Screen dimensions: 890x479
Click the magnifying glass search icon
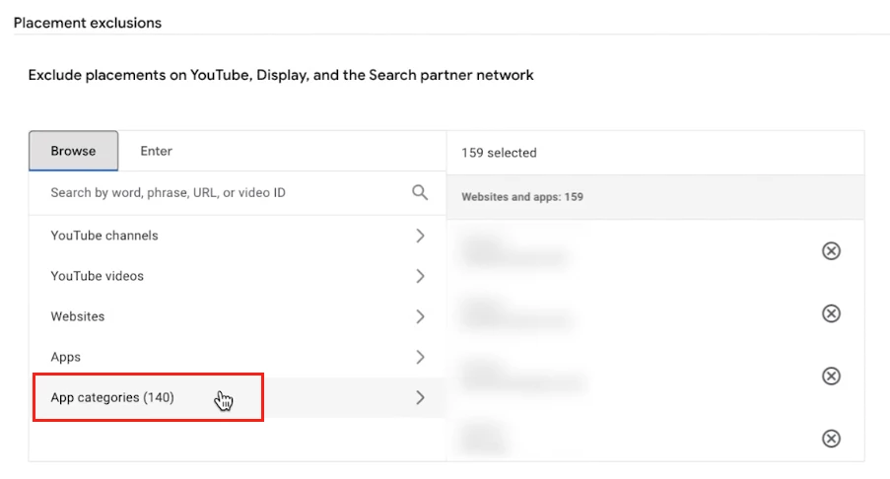tap(420, 193)
